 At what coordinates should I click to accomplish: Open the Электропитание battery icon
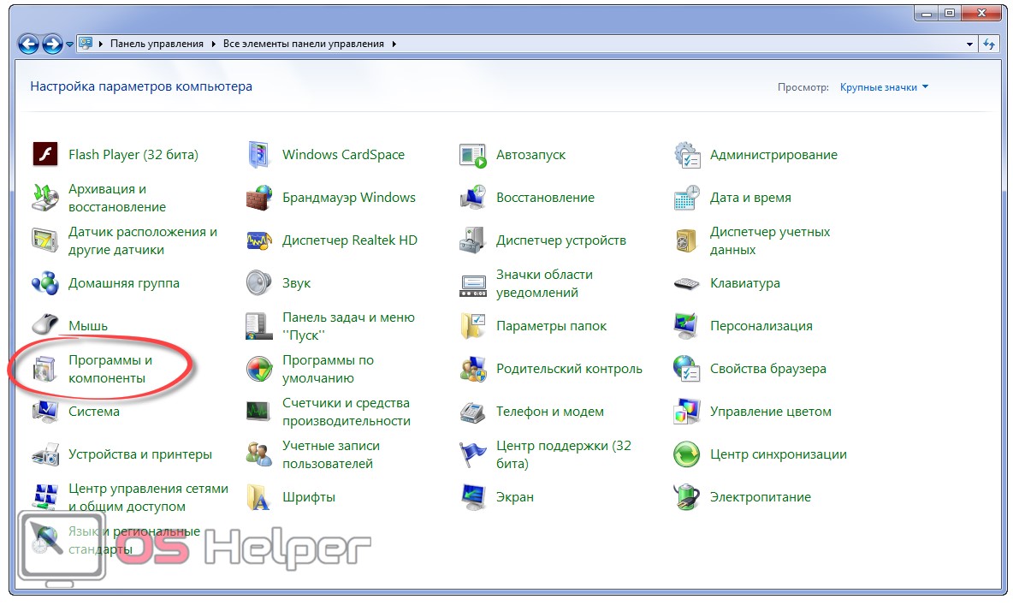click(686, 497)
